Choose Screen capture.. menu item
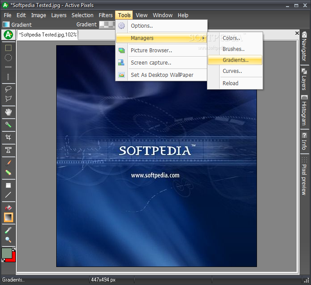 tap(162, 63)
